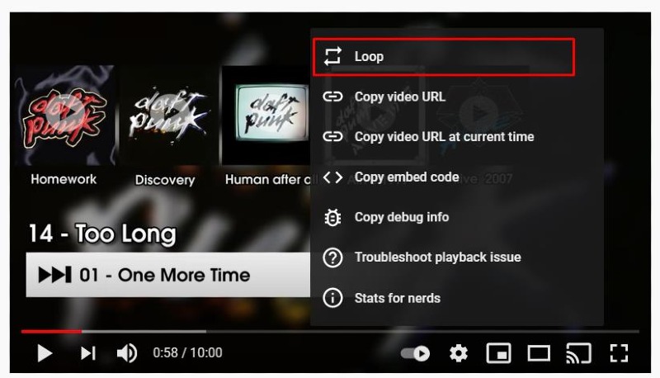Play the video
Screen dimensions: 660x378
pos(45,352)
